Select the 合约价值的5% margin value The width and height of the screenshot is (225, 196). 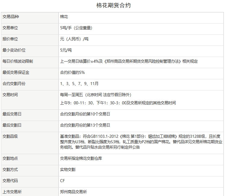72,72
